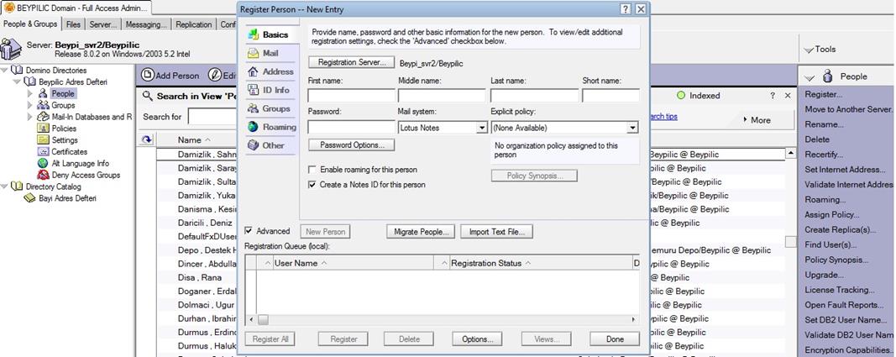This screenshot has height=357, width=896.
Task: Click the Policies icon in tree
Action: (x=43, y=129)
